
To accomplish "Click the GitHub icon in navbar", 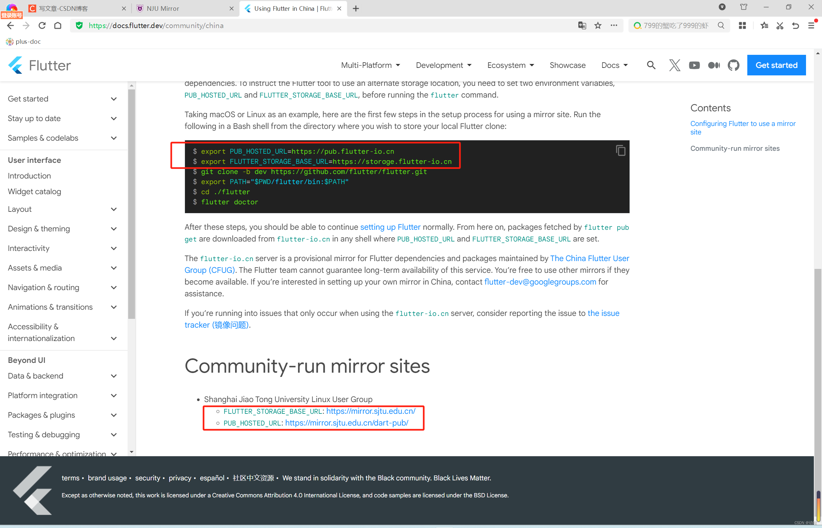I will pyautogui.click(x=734, y=65).
